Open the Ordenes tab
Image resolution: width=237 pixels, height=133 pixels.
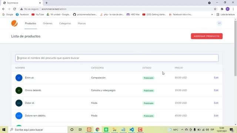point(48,23)
